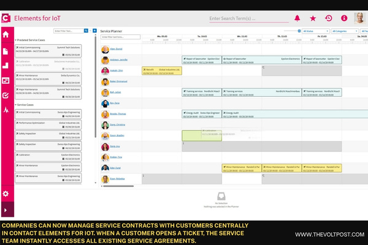Viewport: 368px width, 245px height.
Task: Click the down arrow of case list scrollbar
Action: click(x=95, y=183)
